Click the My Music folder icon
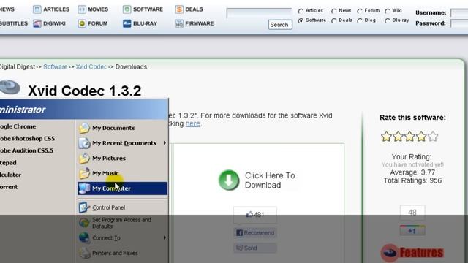This screenshot has width=468, height=263. coord(84,173)
